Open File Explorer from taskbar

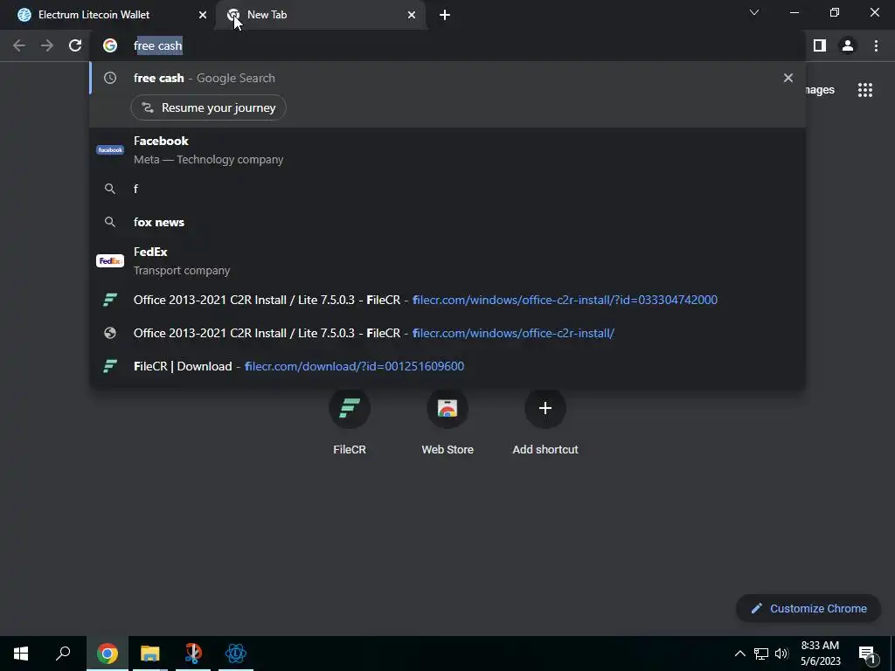[150, 654]
